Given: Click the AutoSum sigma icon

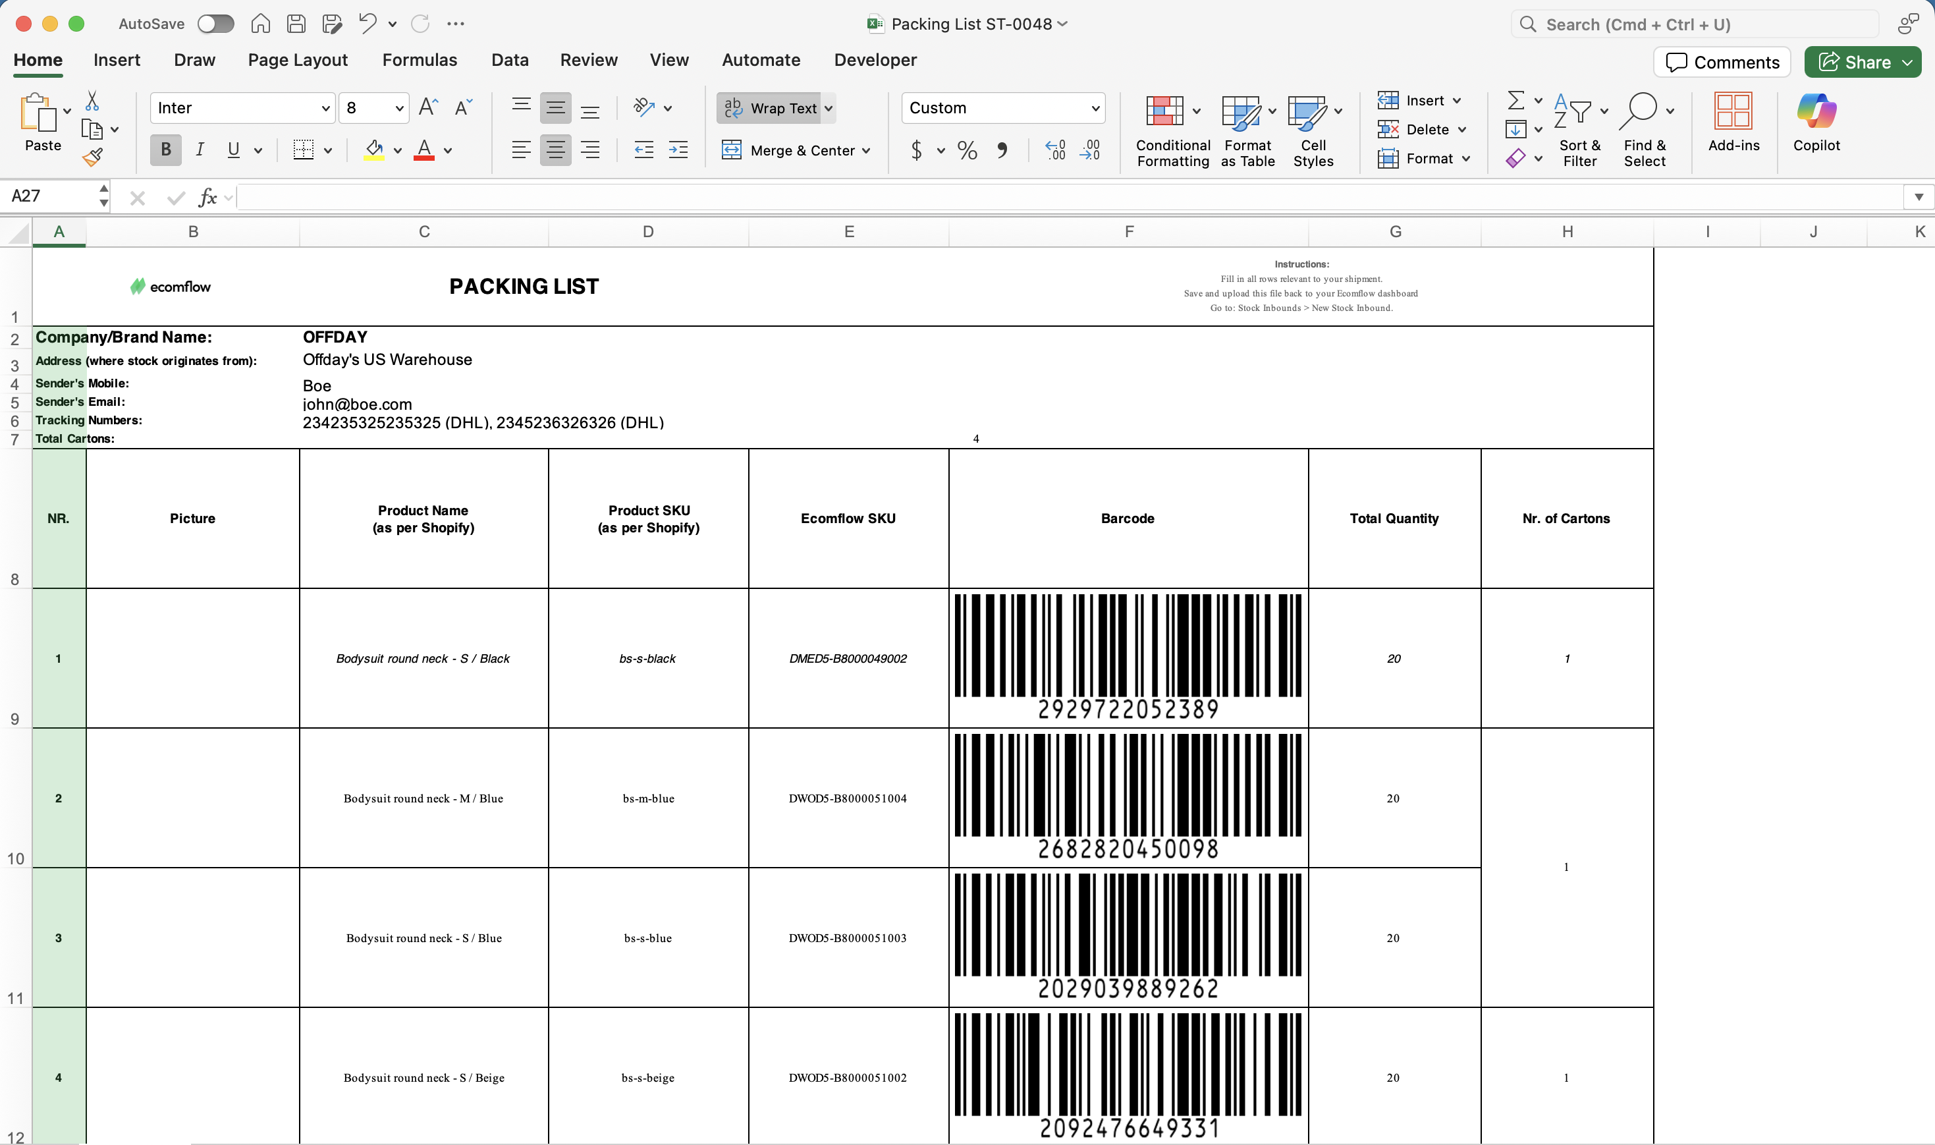Looking at the screenshot, I should click(x=1515, y=100).
